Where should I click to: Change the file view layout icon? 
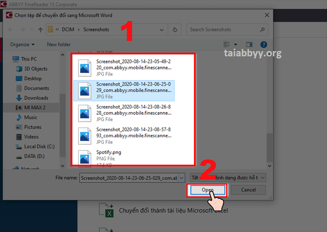pyautogui.click(x=227, y=44)
